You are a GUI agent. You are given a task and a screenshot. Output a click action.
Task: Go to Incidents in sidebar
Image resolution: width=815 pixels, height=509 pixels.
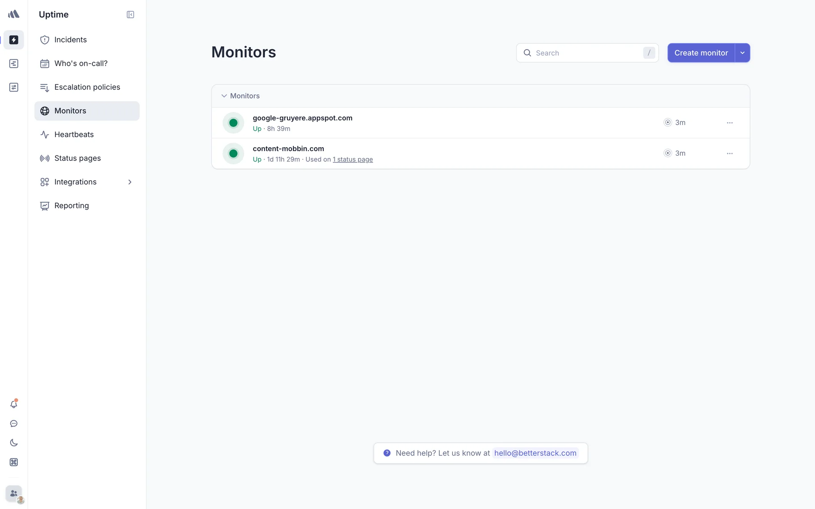tap(70, 40)
